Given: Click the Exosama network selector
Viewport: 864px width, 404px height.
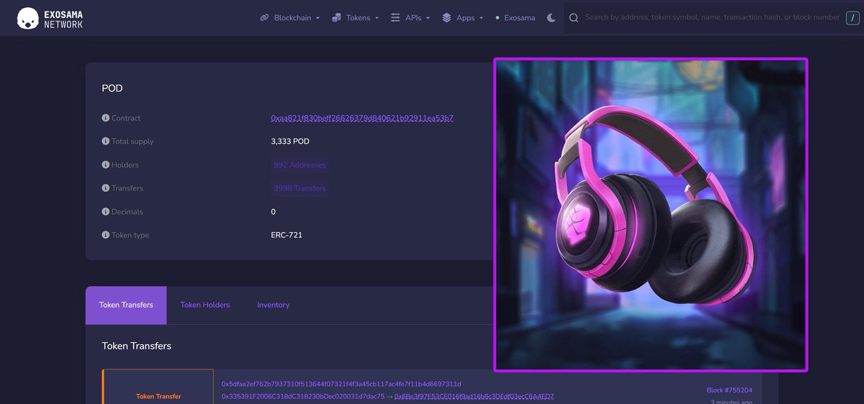Looking at the screenshot, I should pyautogui.click(x=516, y=18).
